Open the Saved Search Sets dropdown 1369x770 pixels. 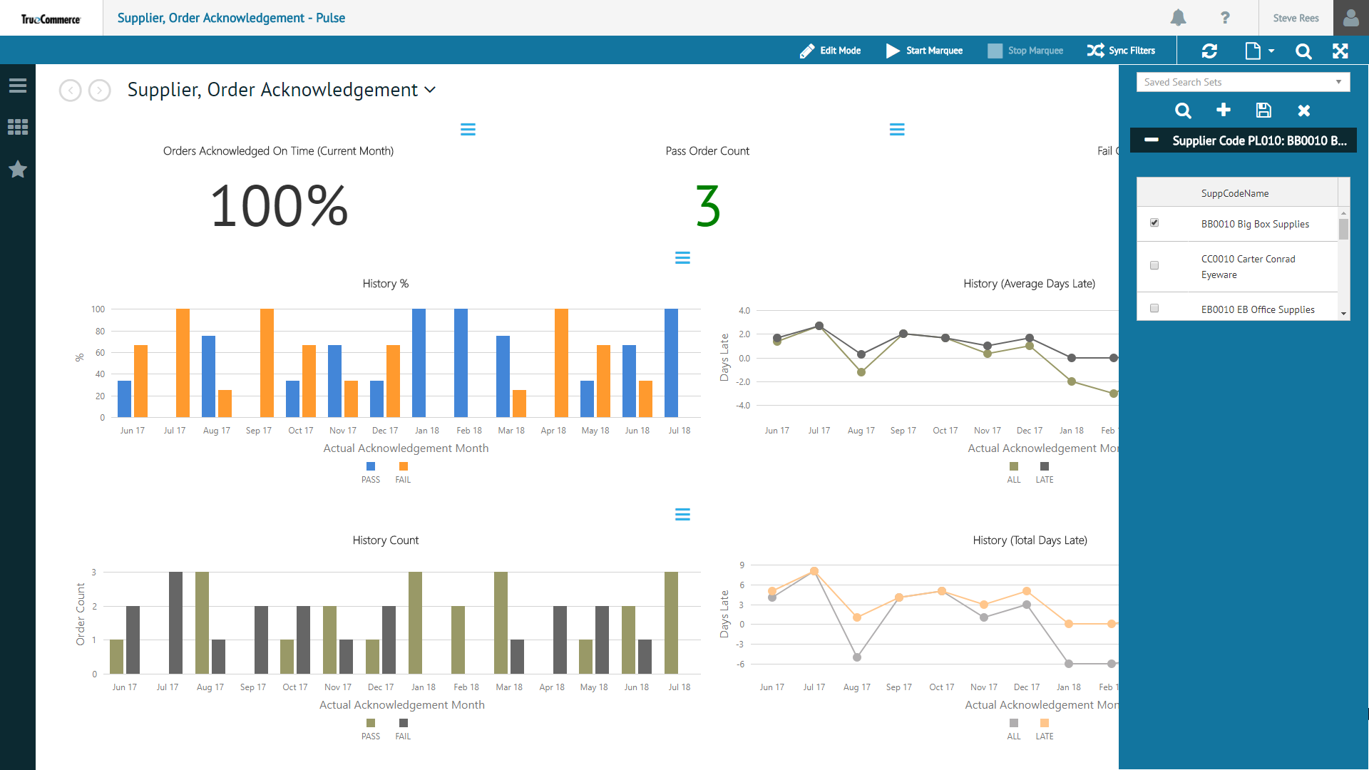1243,82
